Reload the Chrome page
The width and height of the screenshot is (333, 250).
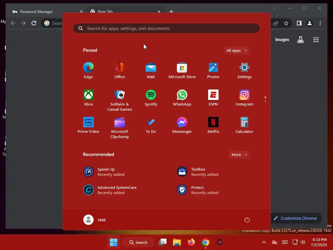tap(34, 23)
